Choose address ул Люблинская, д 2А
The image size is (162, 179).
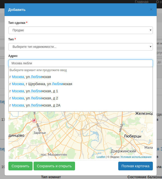(x=35, y=105)
